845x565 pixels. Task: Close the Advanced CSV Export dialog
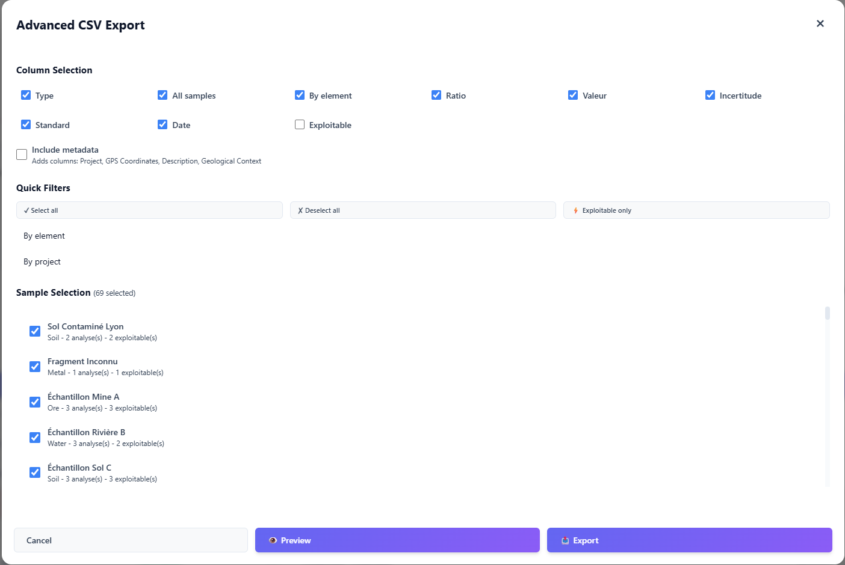tap(820, 23)
